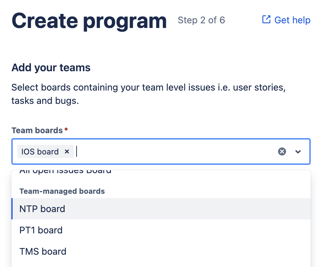Pick TMS board from the dropdown

pos(43,252)
